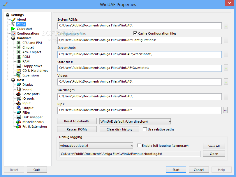Click the RAM chip icon
Image resolution: width=236 pixels, height=177 pixels.
[x=19, y=61]
